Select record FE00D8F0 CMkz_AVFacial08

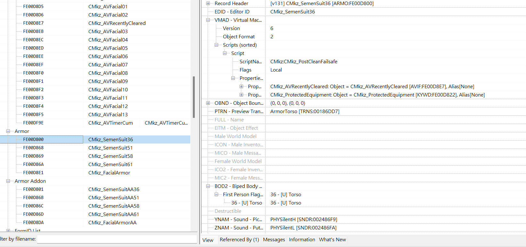(x=95, y=73)
